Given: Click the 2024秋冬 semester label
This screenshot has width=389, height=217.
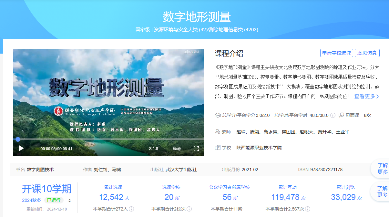Looking at the screenshot, I should 32,200.
